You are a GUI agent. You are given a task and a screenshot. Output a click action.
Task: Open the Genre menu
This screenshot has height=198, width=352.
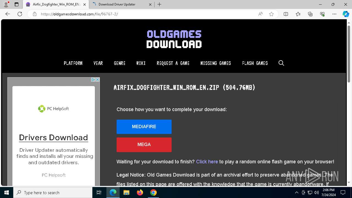(120, 63)
